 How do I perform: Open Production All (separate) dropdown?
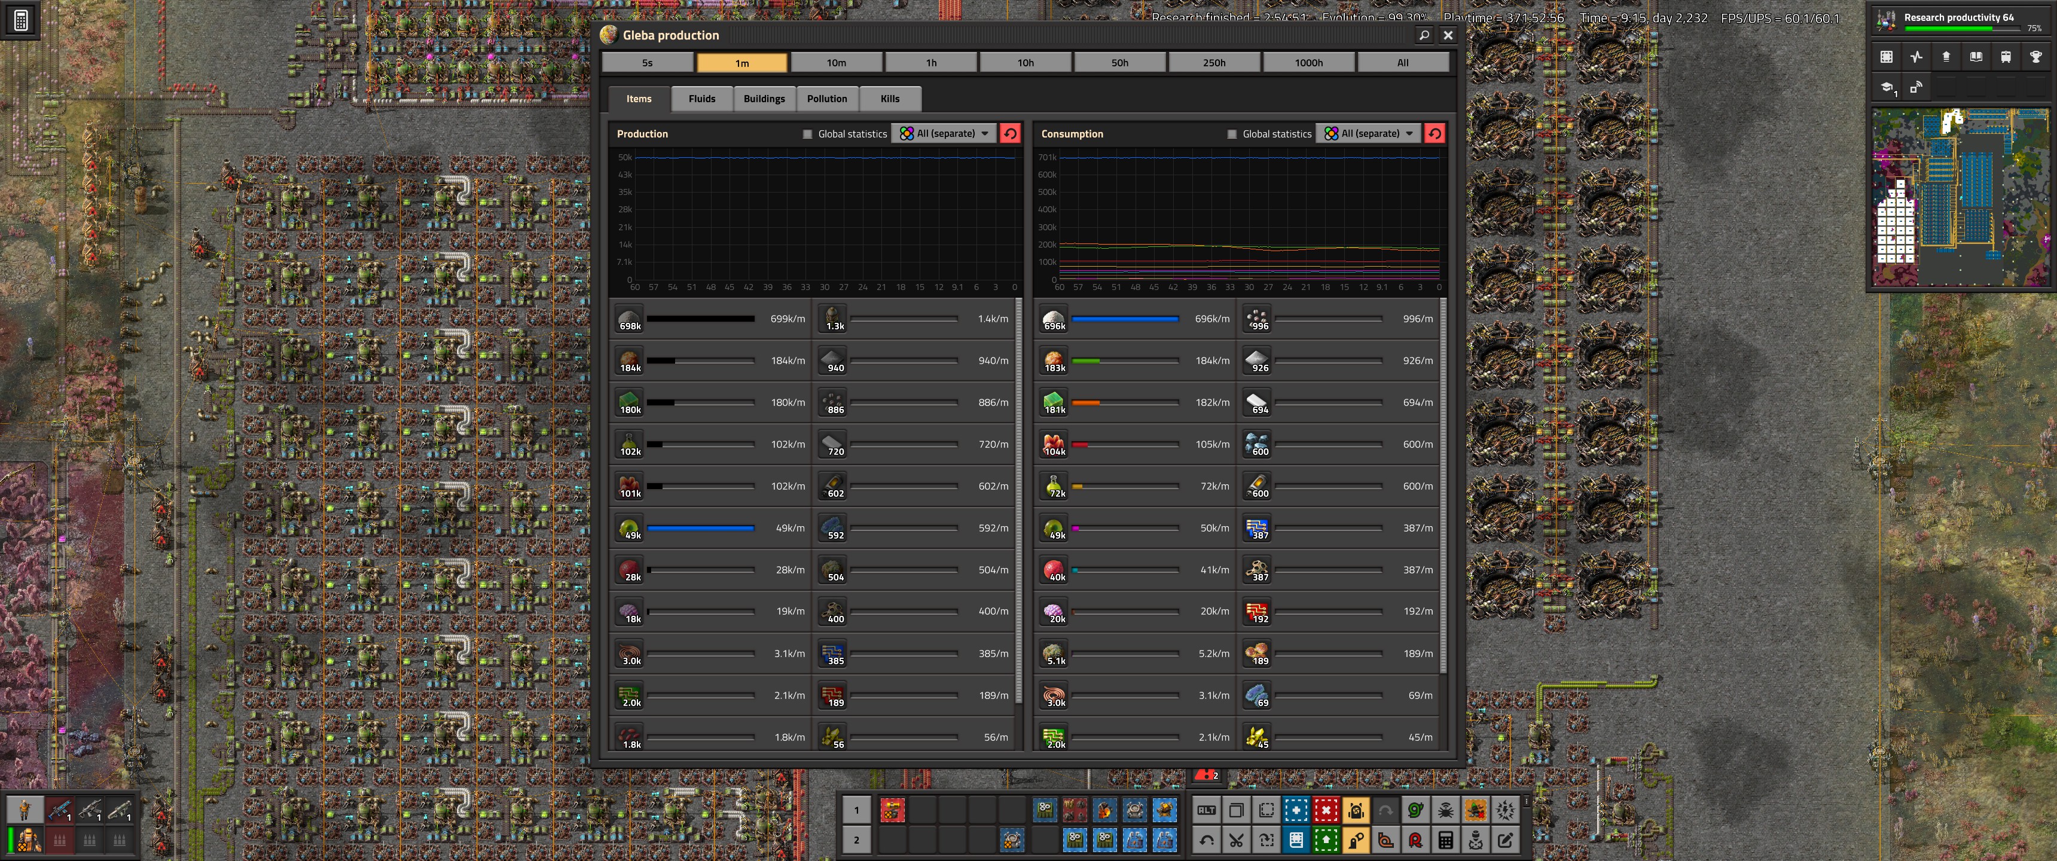(x=944, y=133)
